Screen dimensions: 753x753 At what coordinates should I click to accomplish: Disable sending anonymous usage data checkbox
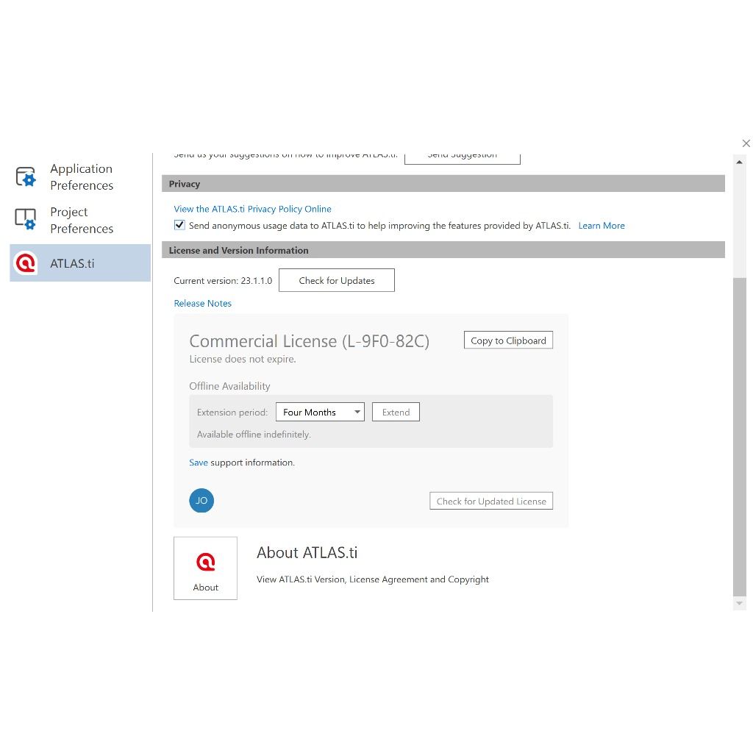coord(179,226)
